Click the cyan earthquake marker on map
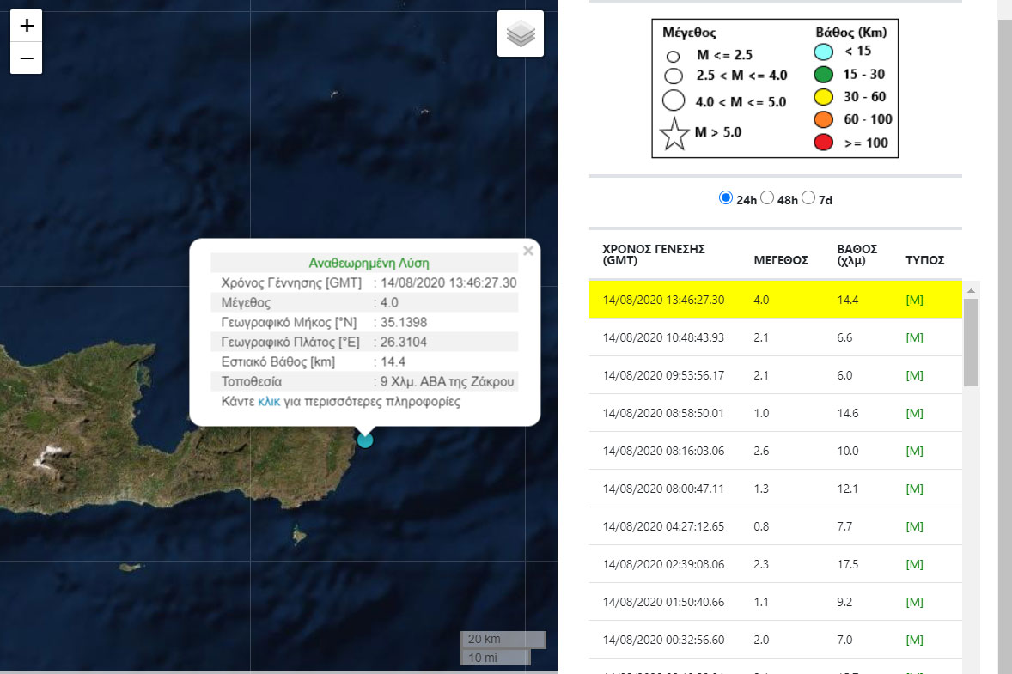Screen dimensions: 1012x674 (x=365, y=440)
